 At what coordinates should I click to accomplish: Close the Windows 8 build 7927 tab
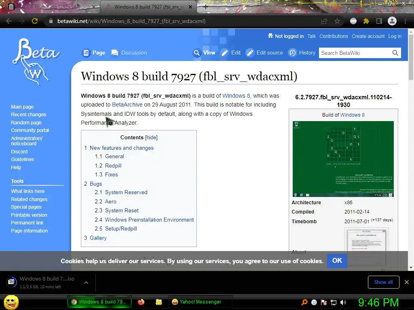coord(190,7)
